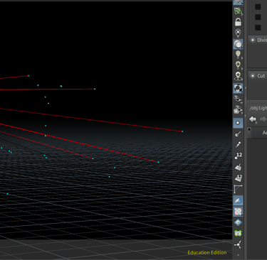Select the plain gray light bulb icon
Screen dimensions: 267x260
(238, 55)
